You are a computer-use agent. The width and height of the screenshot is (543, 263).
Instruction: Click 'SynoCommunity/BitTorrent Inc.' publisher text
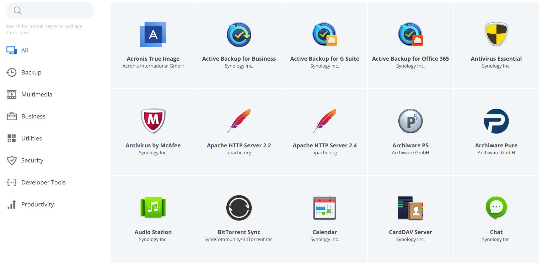239,239
